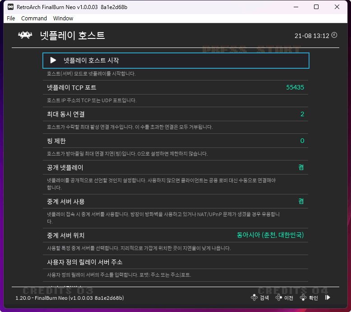Toggle 공개 넷플레이 setting (켬)

(301, 167)
